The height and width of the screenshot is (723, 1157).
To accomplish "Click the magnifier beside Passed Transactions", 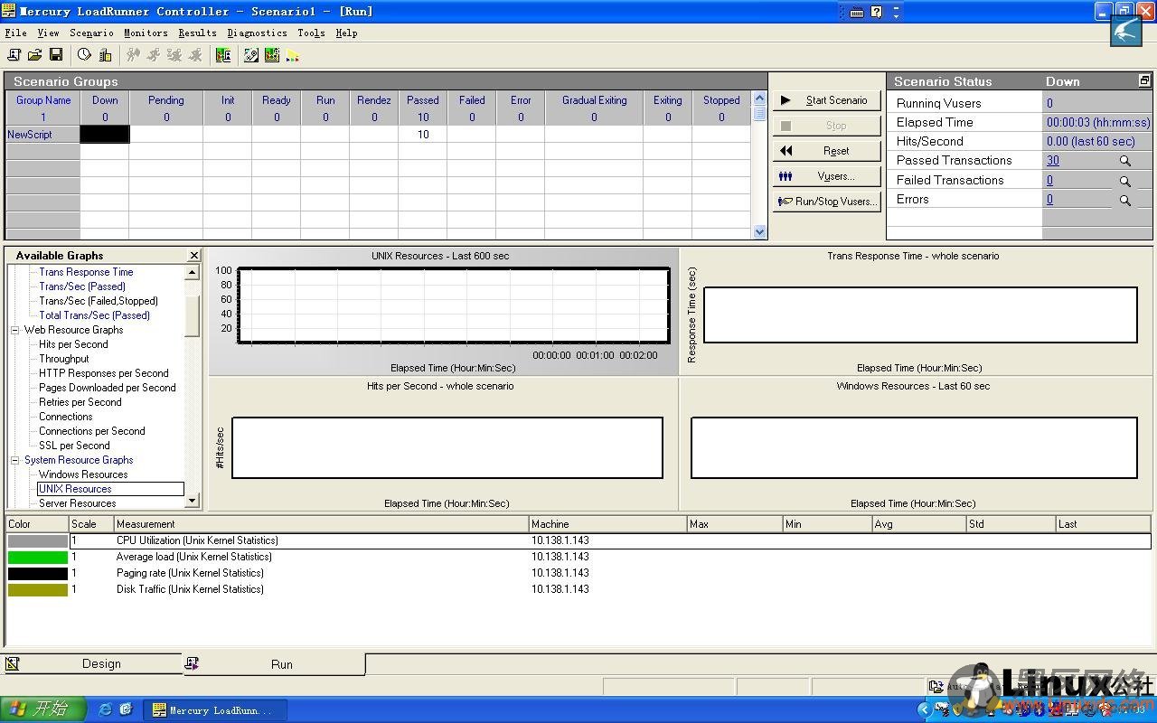I will (1125, 161).
